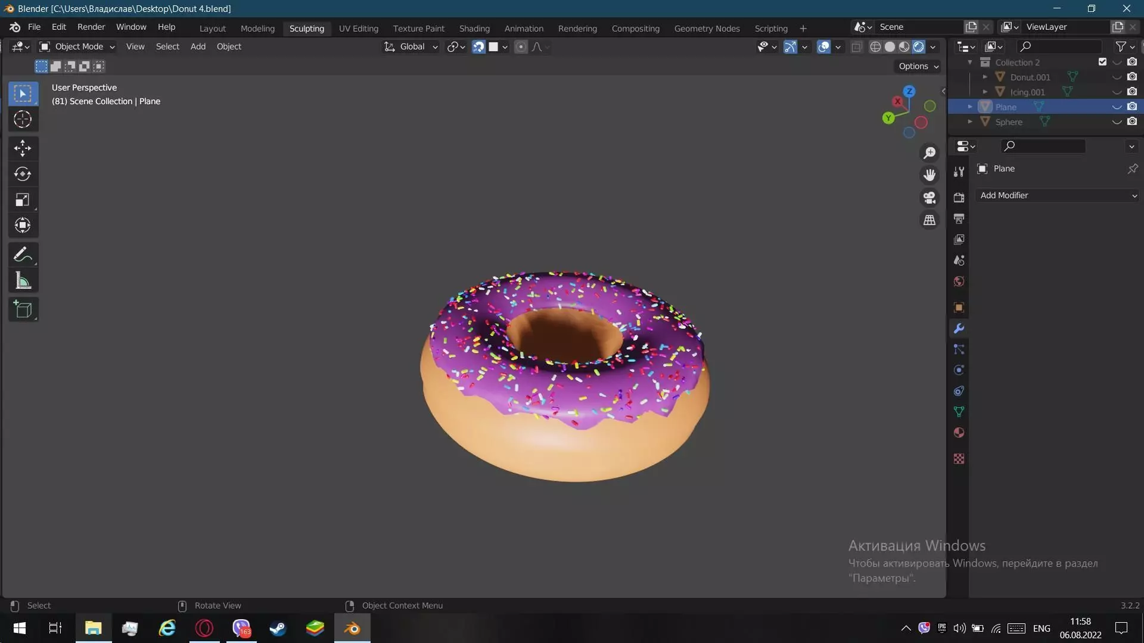Select the Add Cube tool
1144x643 pixels.
point(23,310)
